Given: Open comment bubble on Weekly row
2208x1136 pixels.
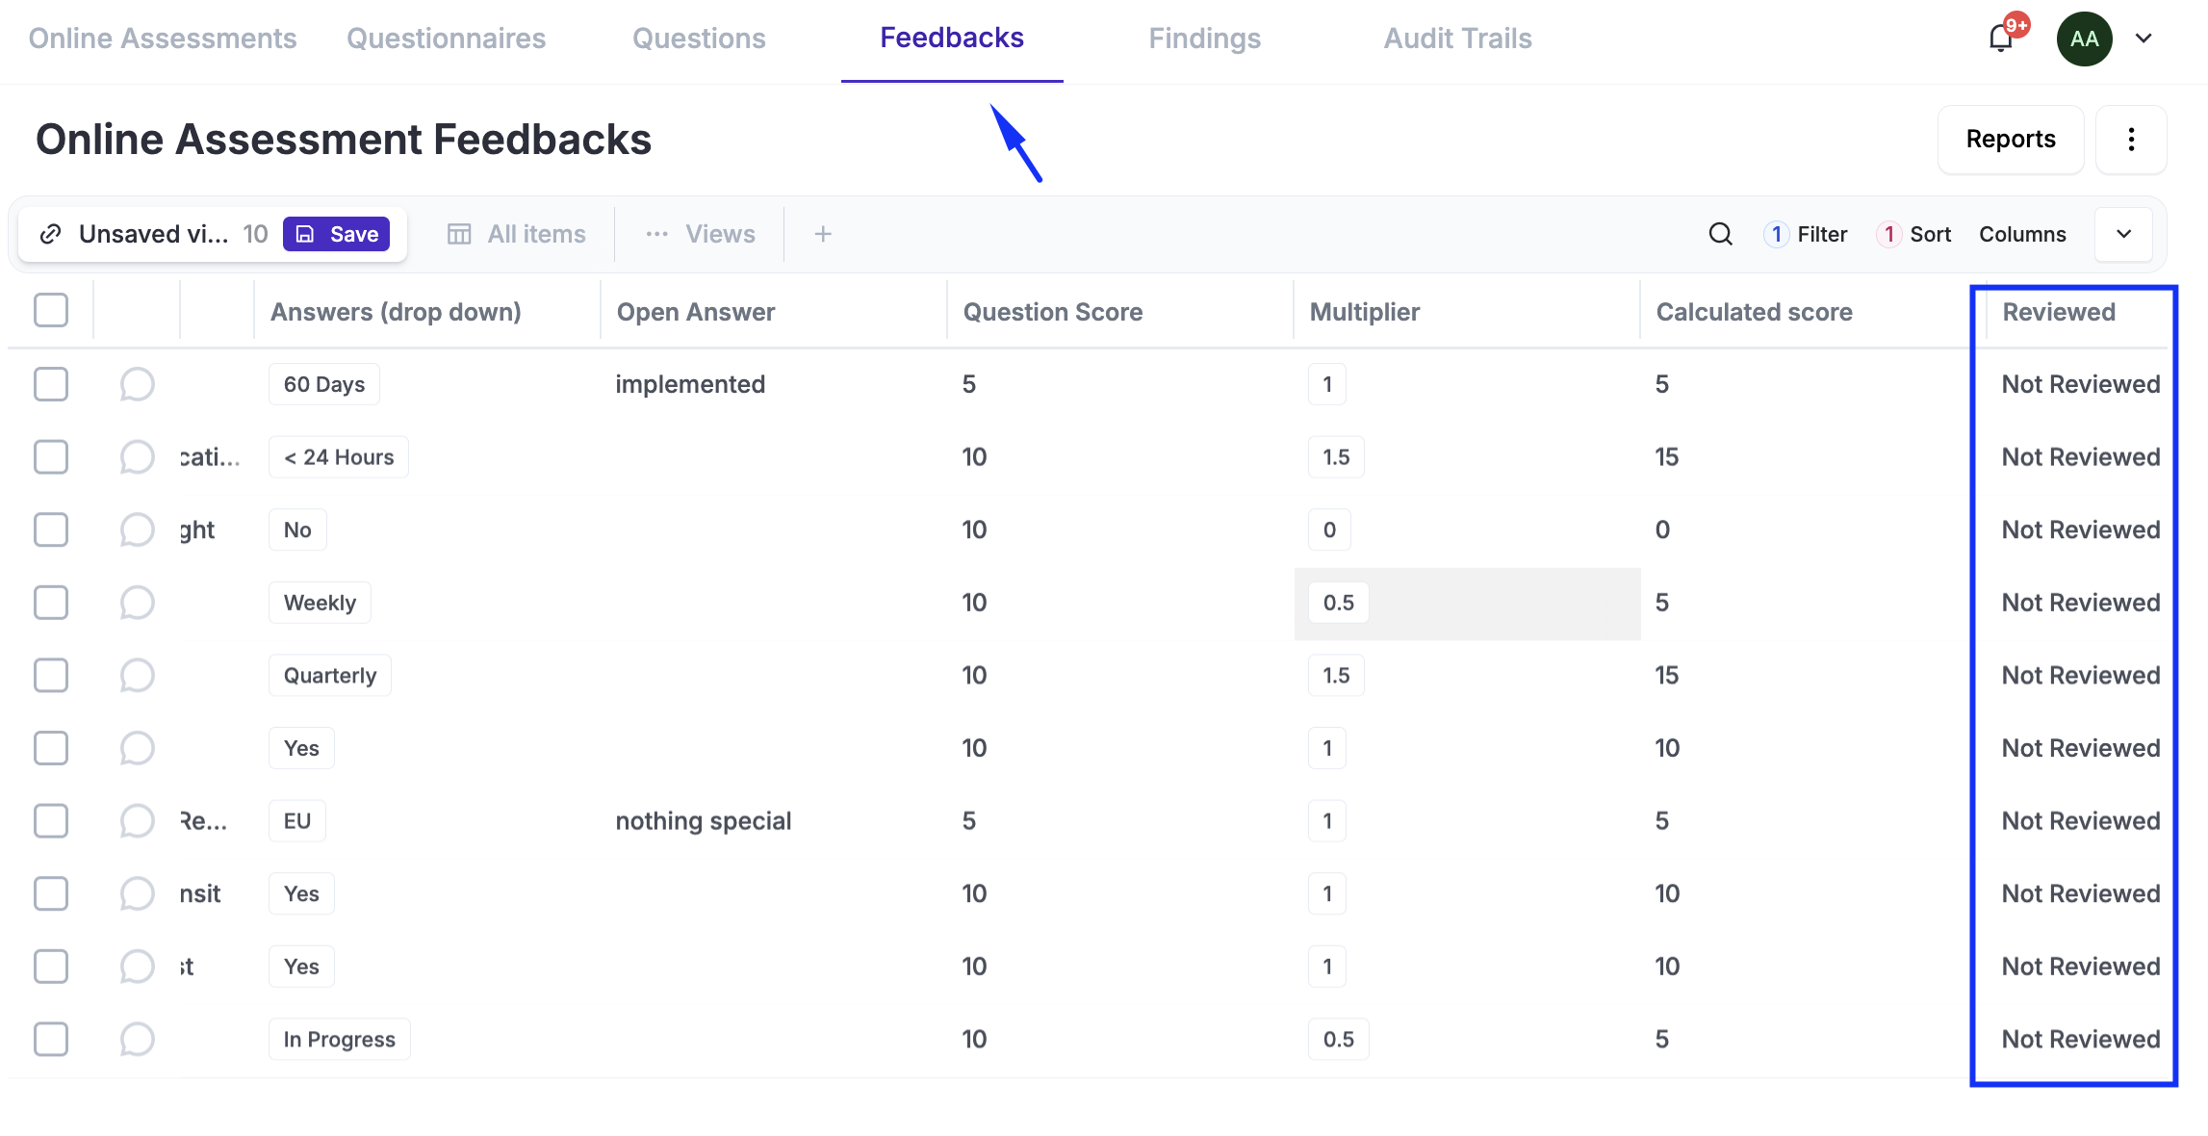Looking at the screenshot, I should (x=137, y=603).
